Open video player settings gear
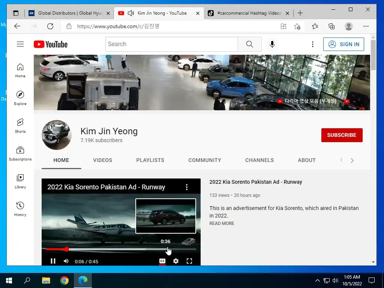The height and width of the screenshot is (288, 384). 175,261
